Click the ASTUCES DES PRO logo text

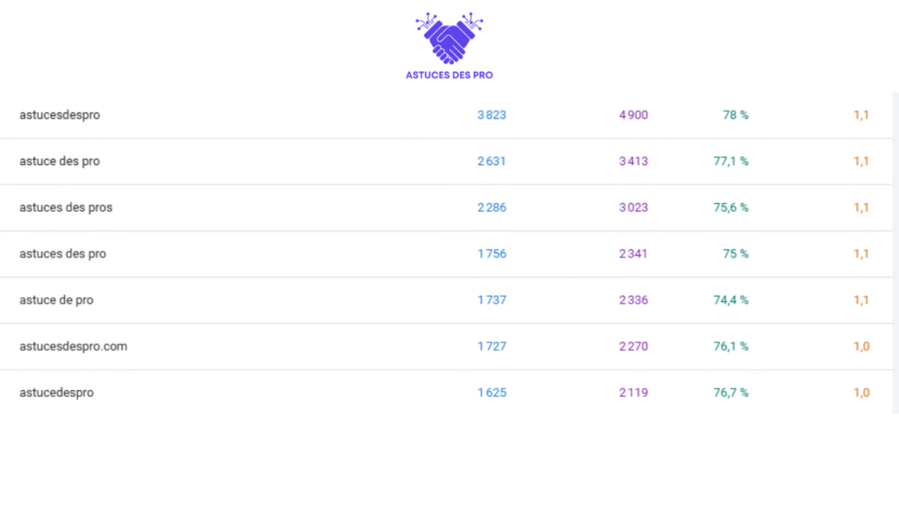point(449,76)
